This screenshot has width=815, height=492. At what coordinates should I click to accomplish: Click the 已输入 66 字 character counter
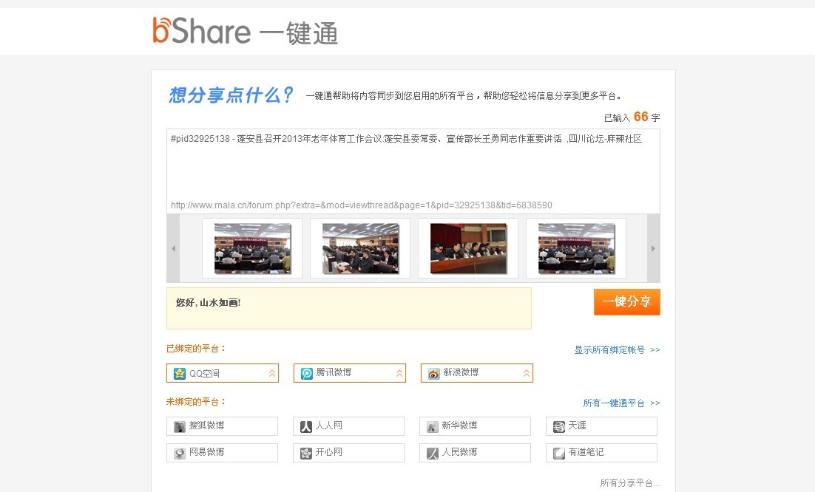pos(632,117)
